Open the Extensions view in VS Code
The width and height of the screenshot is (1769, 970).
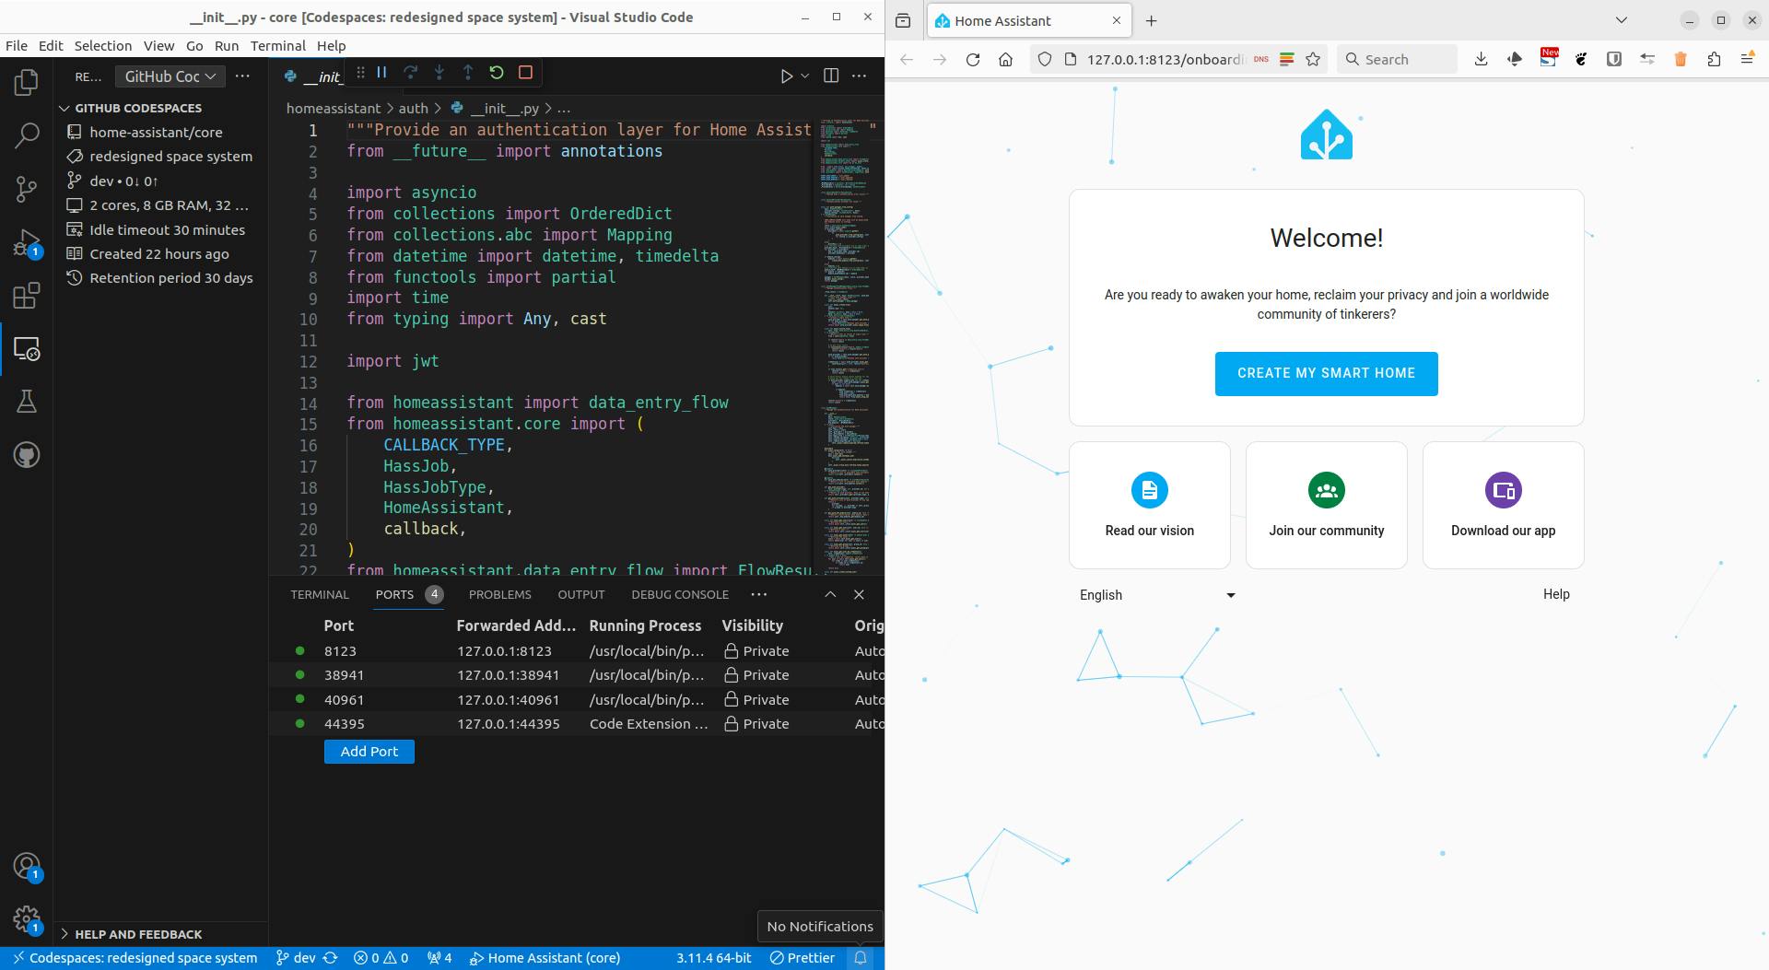point(27,296)
